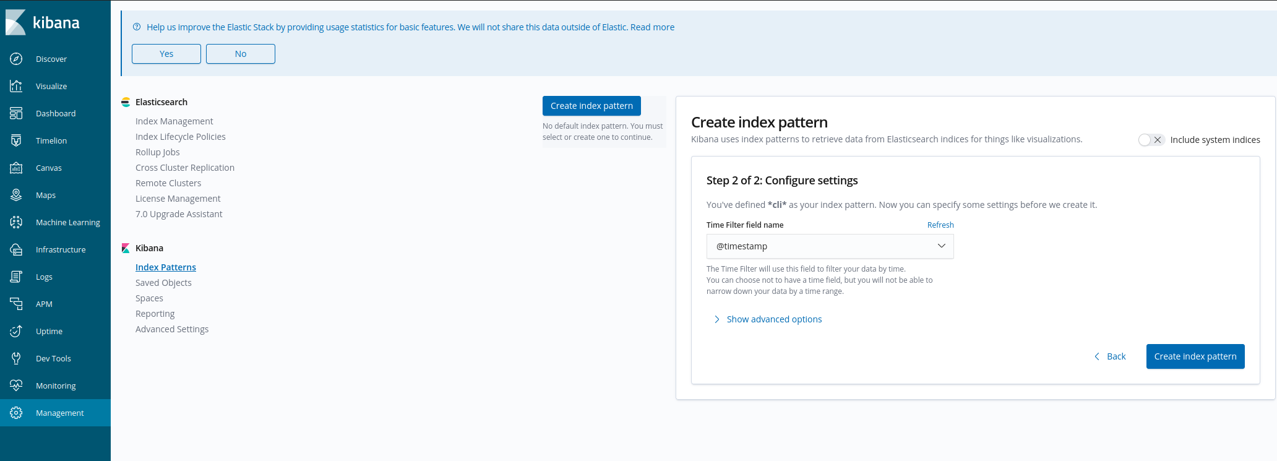Decline usage statistics with No button
The width and height of the screenshot is (1277, 461).
(x=241, y=54)
